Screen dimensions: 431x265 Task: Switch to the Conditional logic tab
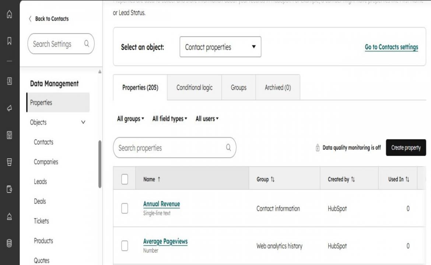pyautogui.click(x=195, y=87)
